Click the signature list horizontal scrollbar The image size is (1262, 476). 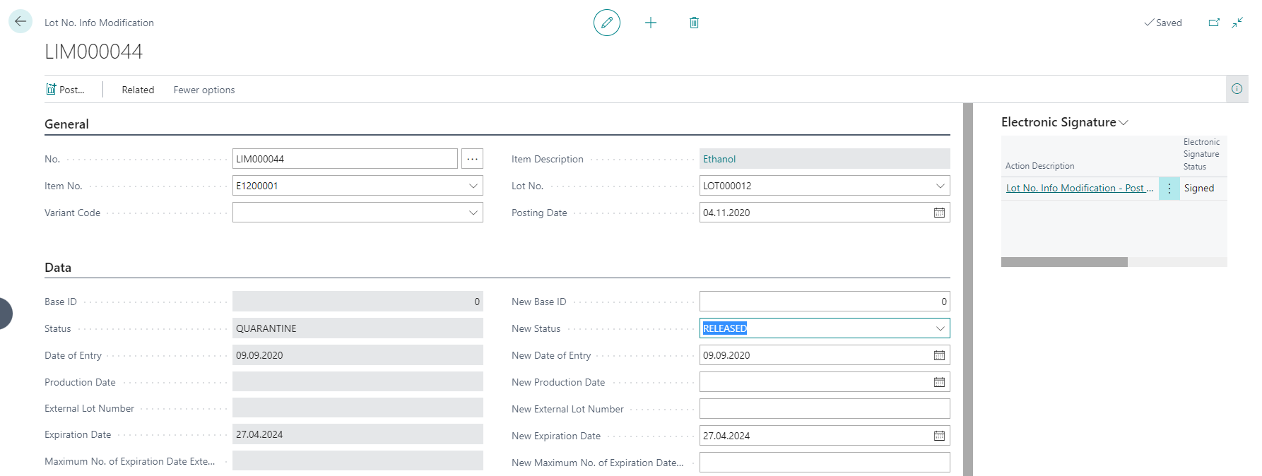(x=1064, y=262)
